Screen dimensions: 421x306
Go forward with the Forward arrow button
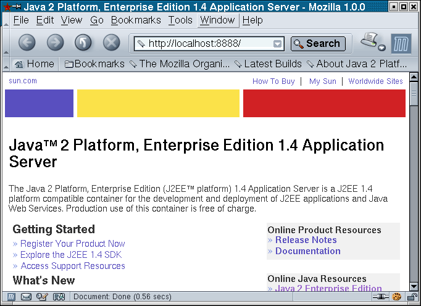coord(56,43)
